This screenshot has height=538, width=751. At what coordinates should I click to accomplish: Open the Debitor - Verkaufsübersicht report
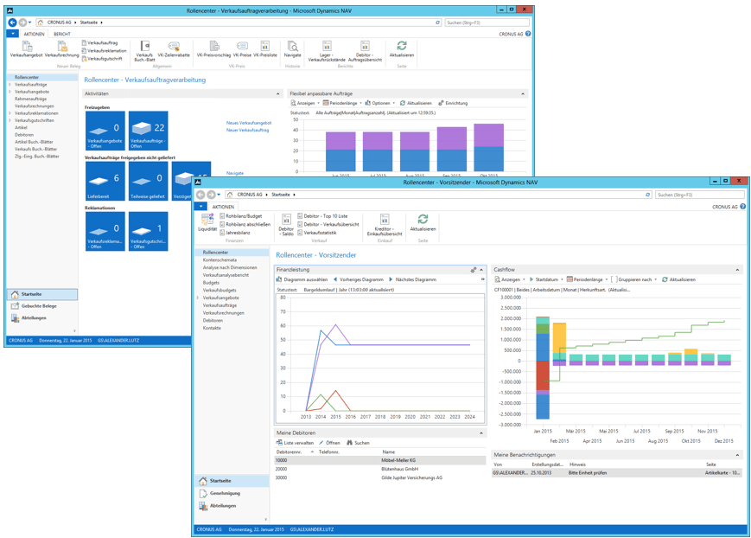pyautogui.click(x=328, y=224)
